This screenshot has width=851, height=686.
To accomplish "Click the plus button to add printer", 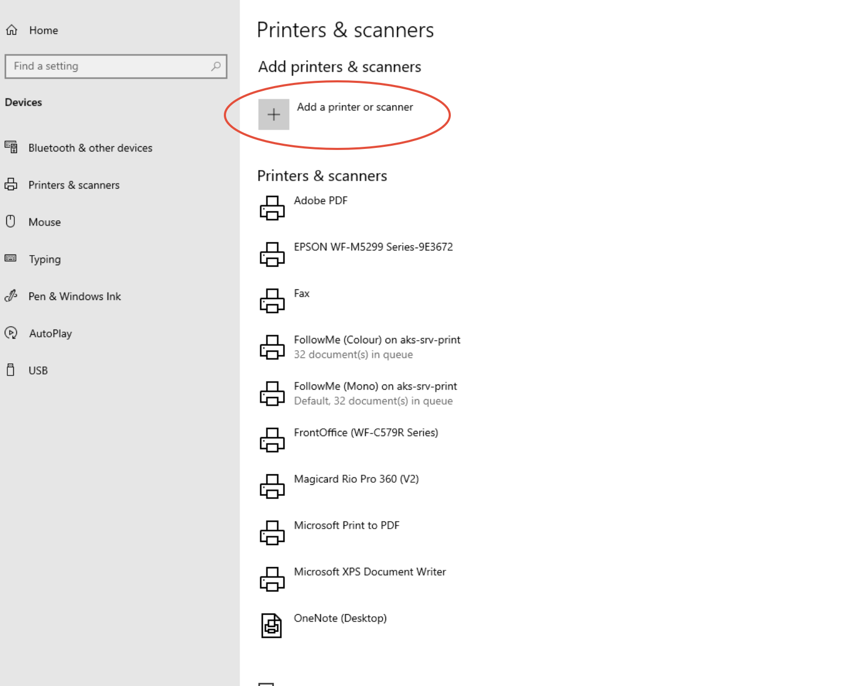I will [273, 114].
